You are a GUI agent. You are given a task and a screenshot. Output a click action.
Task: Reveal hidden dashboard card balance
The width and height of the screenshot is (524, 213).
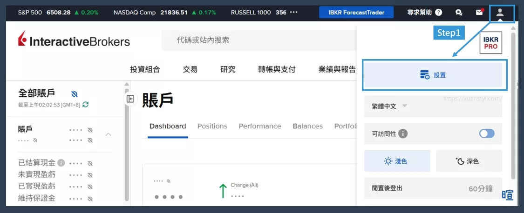tap(169, 181)
